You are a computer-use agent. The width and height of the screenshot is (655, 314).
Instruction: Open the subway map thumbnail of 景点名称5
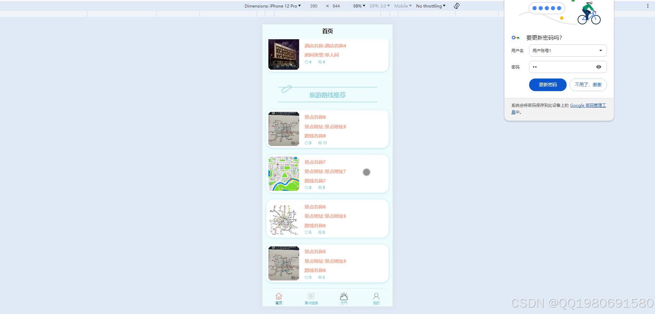point(284,263)
